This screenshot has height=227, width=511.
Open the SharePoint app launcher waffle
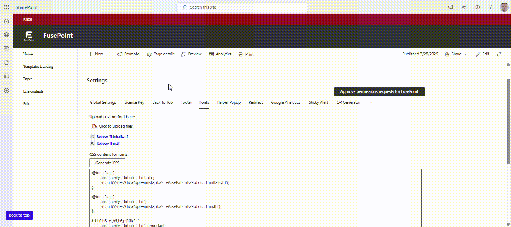6,7
